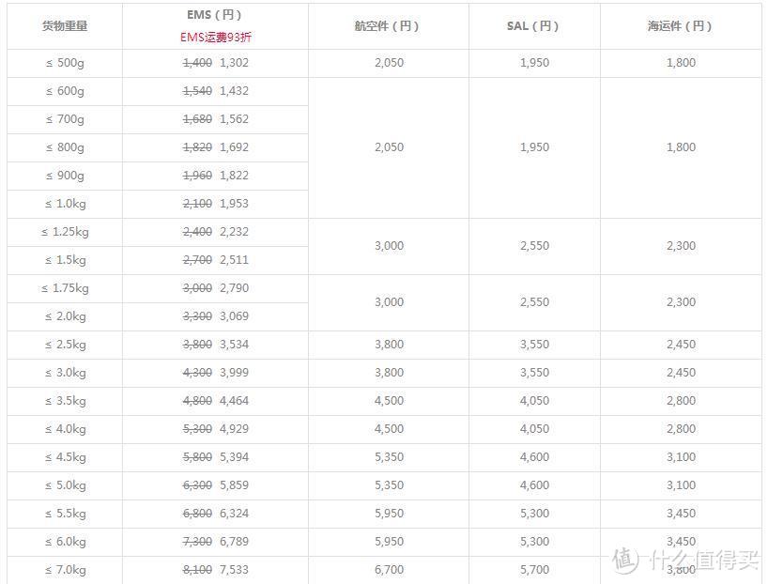Click the struck-through price 1,400
768x584 pixels.
pyautogui.click(x=197, y=63)
